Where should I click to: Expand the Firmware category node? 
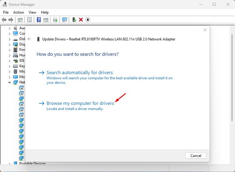[9, 50]
